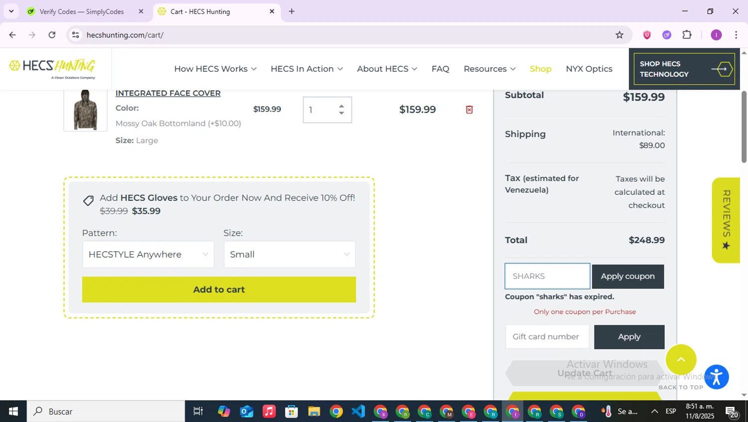Apply the coupon code
The width and height of the screenshot is (748, 422).
628,277
